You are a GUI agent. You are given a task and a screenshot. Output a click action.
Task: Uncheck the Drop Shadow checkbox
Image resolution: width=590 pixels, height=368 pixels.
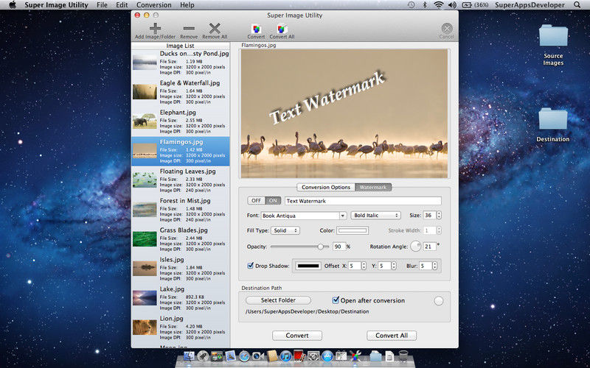(250, 266)
